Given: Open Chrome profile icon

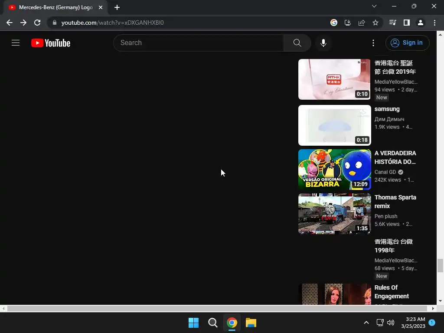Looking at the screenshot, I should pyautogui.click(x=421, y=23).
